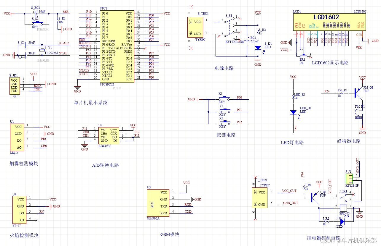Select the K1 KEY pushbutton symbol
Image resolution: width=381 pixels, height=246 pixels.
tap(224, 98)
